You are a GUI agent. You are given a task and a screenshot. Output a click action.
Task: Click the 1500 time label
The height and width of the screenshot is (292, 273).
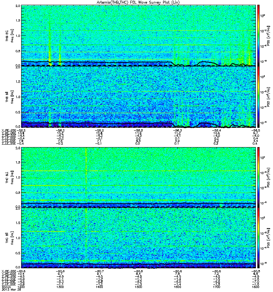coord(138,287)
